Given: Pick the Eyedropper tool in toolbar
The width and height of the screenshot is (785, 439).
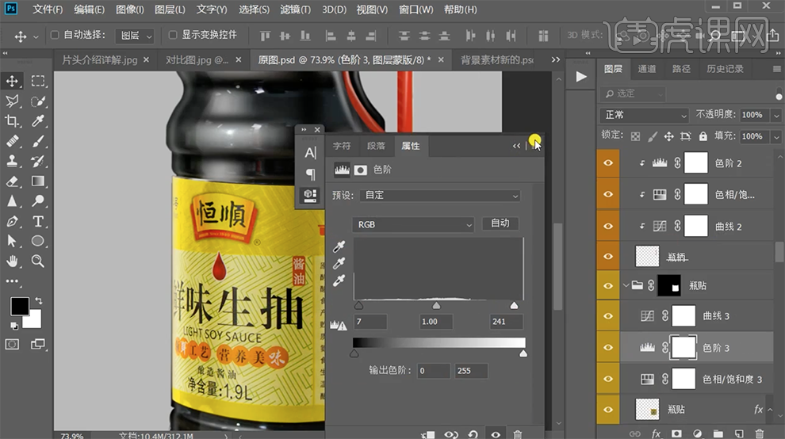Looking at the screenshot, I should click(x=37, y=121).
